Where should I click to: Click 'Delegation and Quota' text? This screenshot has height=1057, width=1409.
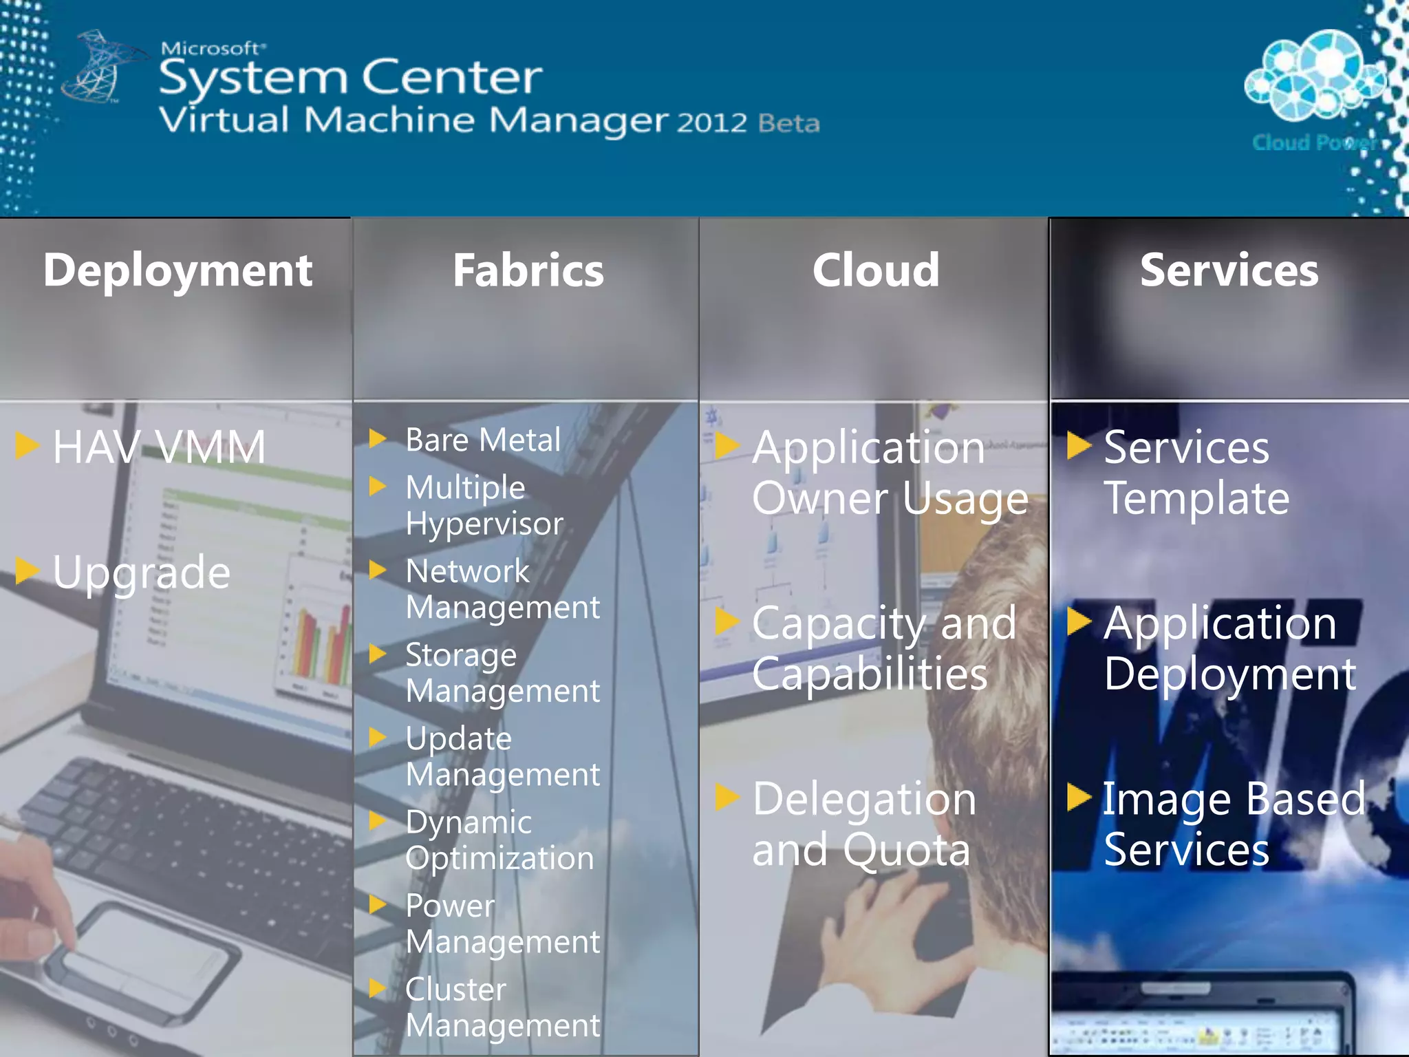point(864,824)
